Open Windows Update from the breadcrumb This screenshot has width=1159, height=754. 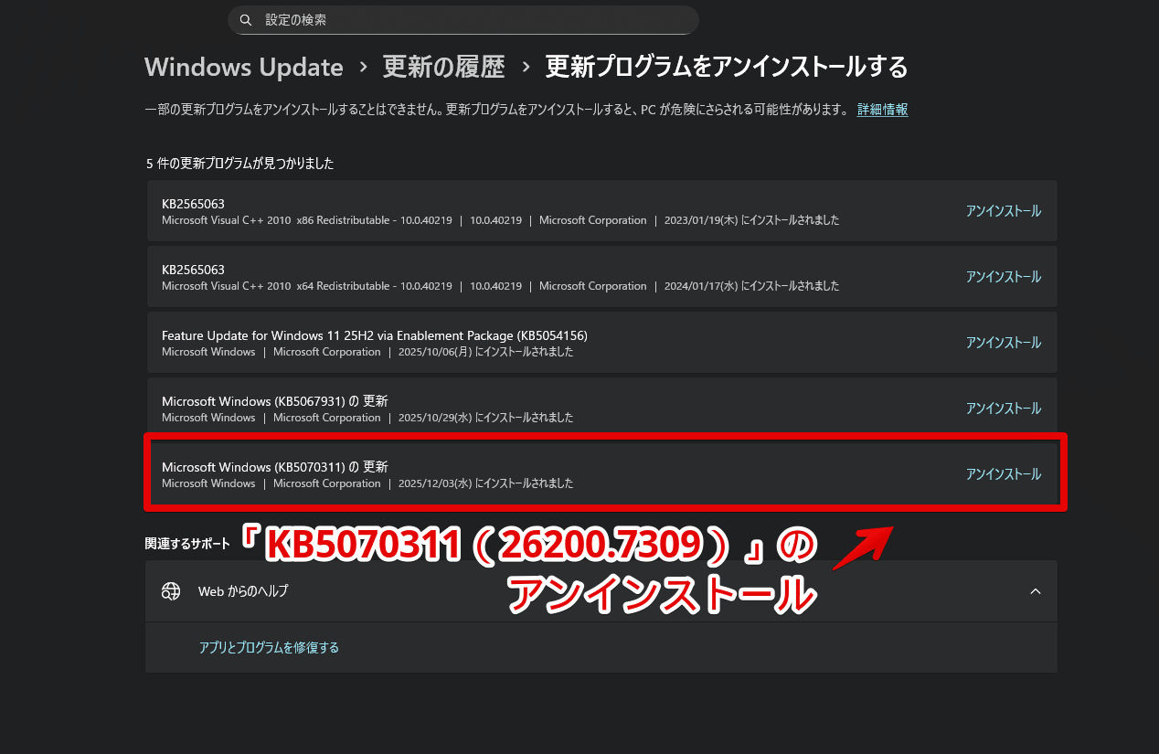click(243, 67)
